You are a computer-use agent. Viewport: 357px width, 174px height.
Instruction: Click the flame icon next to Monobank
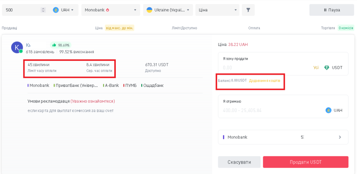point(107,10)
